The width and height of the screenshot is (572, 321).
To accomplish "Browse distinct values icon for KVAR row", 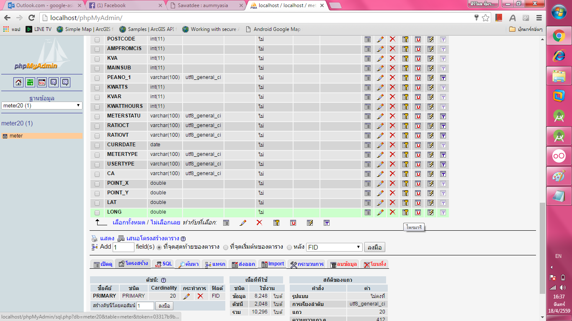I will [368, 97].
